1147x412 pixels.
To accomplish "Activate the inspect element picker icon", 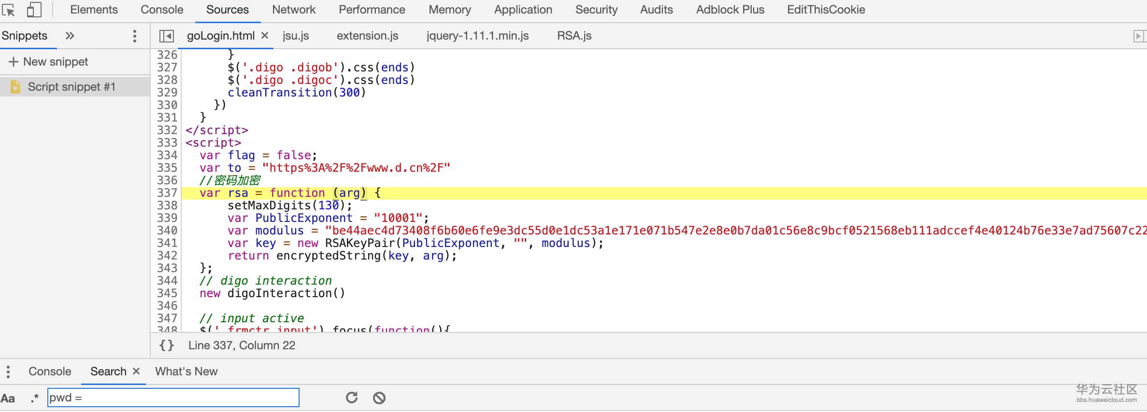I will pos(9,10).
